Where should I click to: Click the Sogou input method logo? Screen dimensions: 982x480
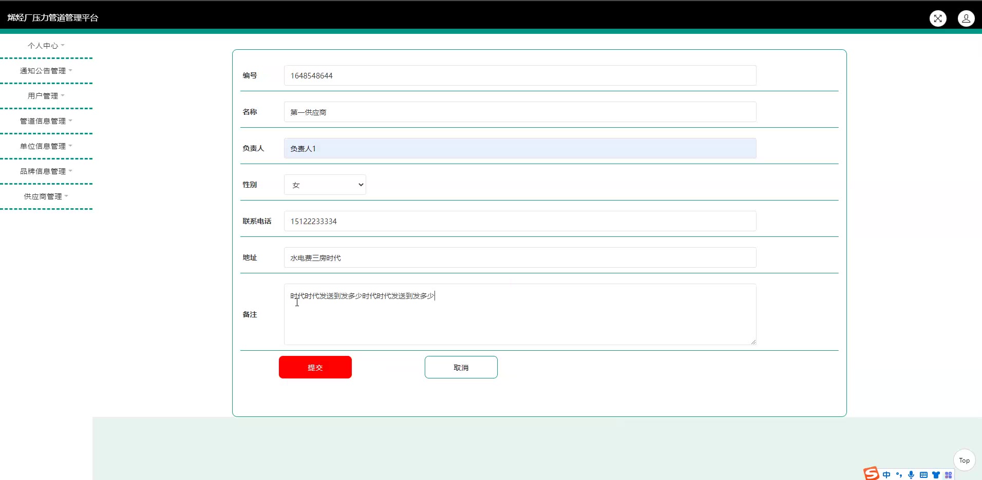[x=871, y=473]
